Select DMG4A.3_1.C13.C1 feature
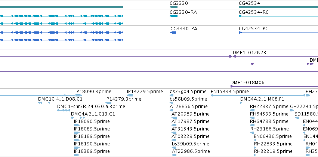This screenshot has height=157, width=318. coord(78,118)
